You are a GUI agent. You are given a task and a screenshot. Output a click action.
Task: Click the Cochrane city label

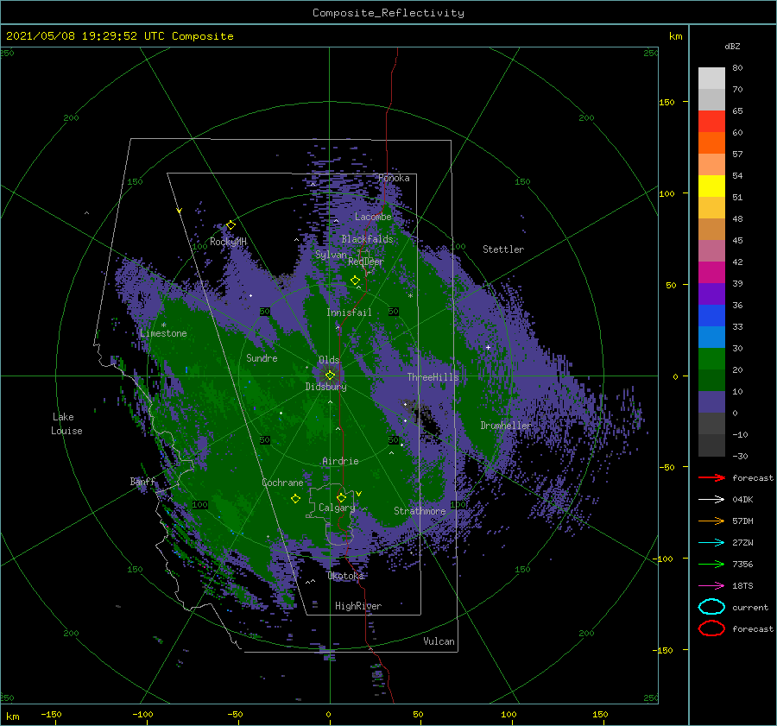click(282, 483)
